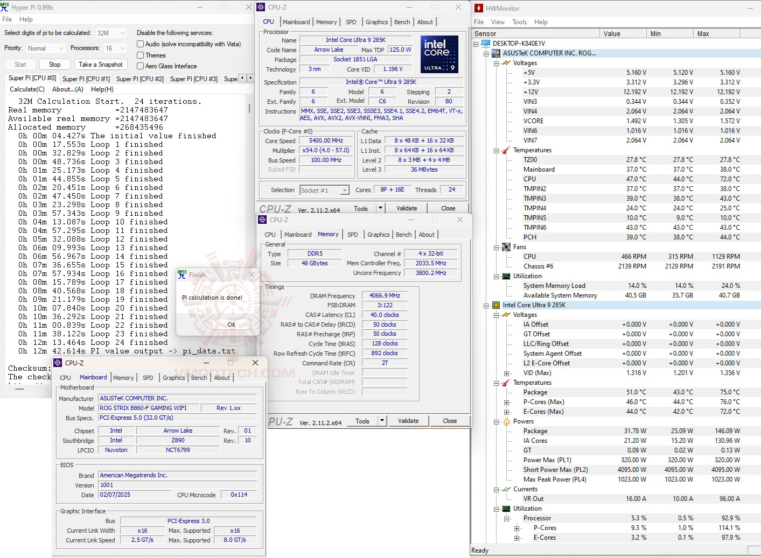Viewport: 761px width, 558px height.
Task: Collapse the Powers node in HWMonitor
Action: coord(497,421)
